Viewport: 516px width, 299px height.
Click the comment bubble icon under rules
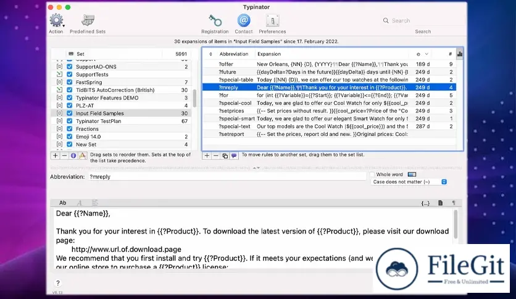[x=234, y=156]
